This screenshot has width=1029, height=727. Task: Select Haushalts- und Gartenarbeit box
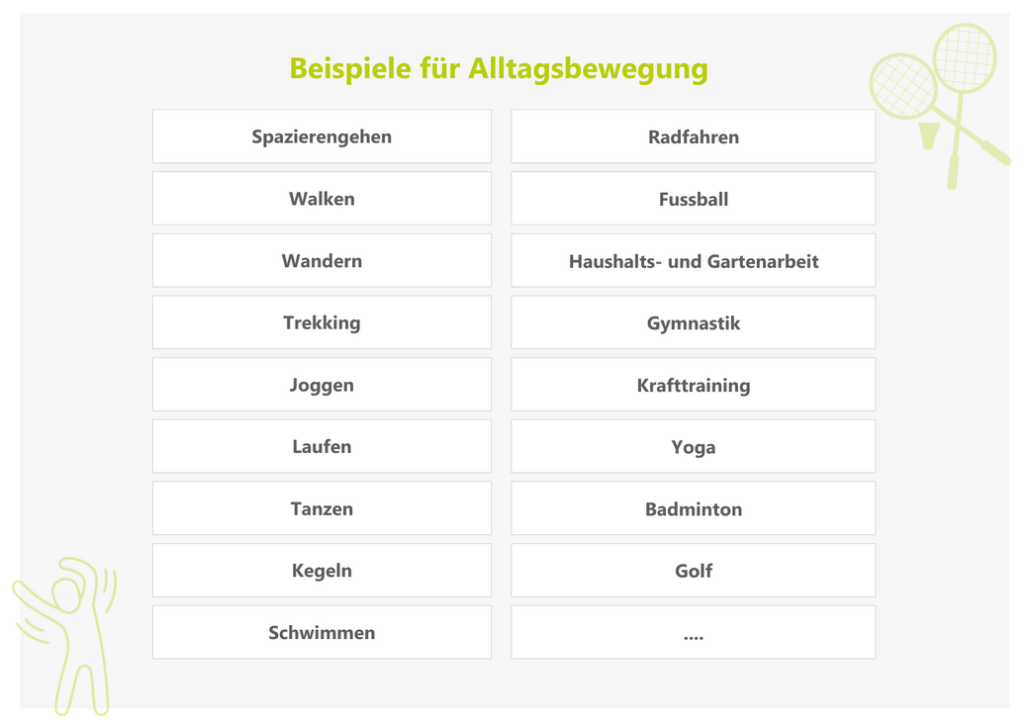coord(693,261)
